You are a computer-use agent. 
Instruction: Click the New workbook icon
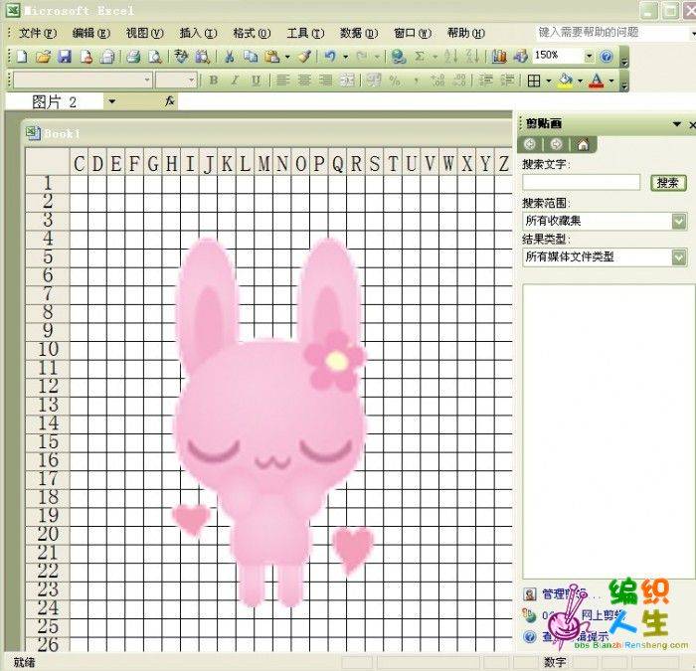point(21,57)
